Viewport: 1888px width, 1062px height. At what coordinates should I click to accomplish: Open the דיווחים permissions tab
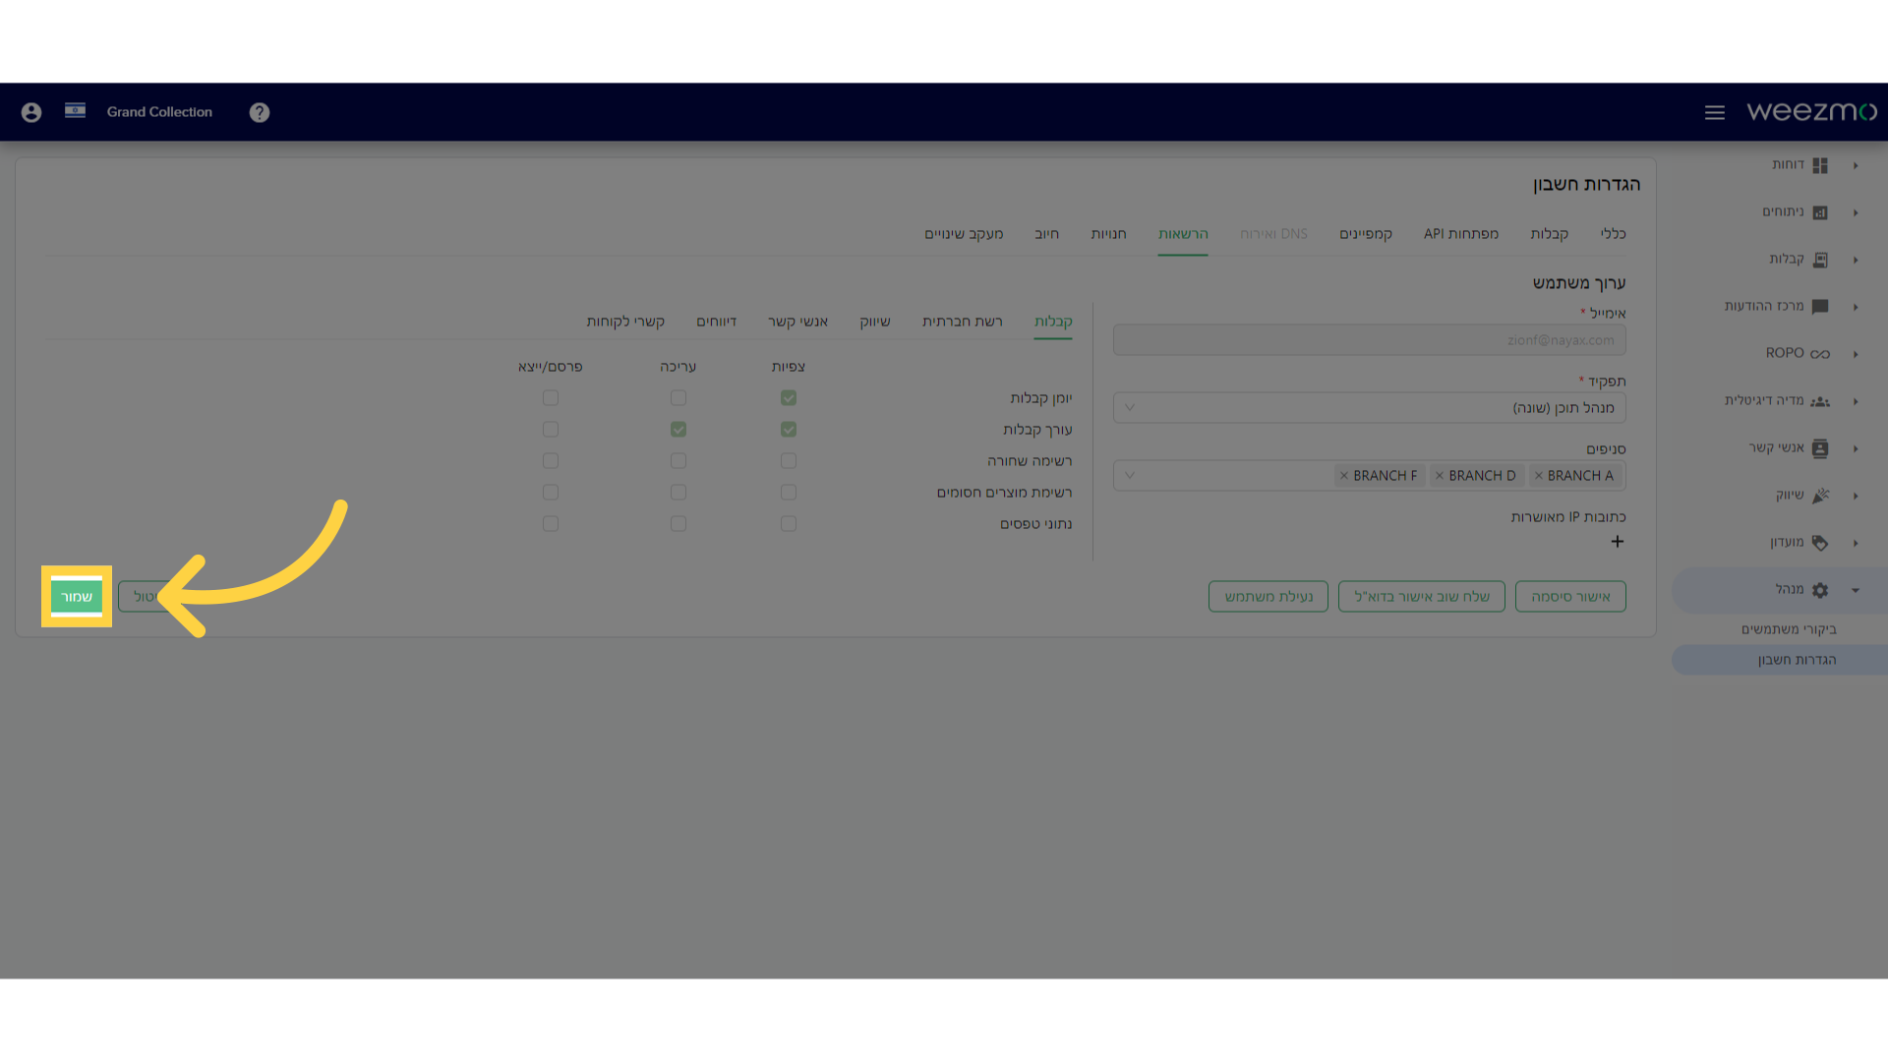pyautogui.click(x=717, y=322)
